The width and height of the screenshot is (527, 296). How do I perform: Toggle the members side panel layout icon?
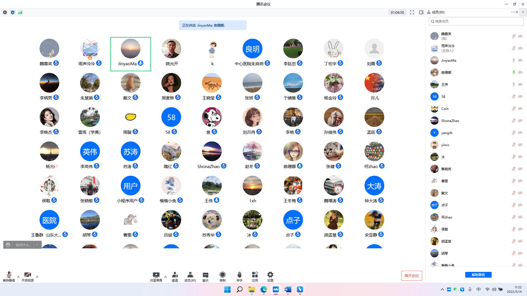click(x=421, y=12)
